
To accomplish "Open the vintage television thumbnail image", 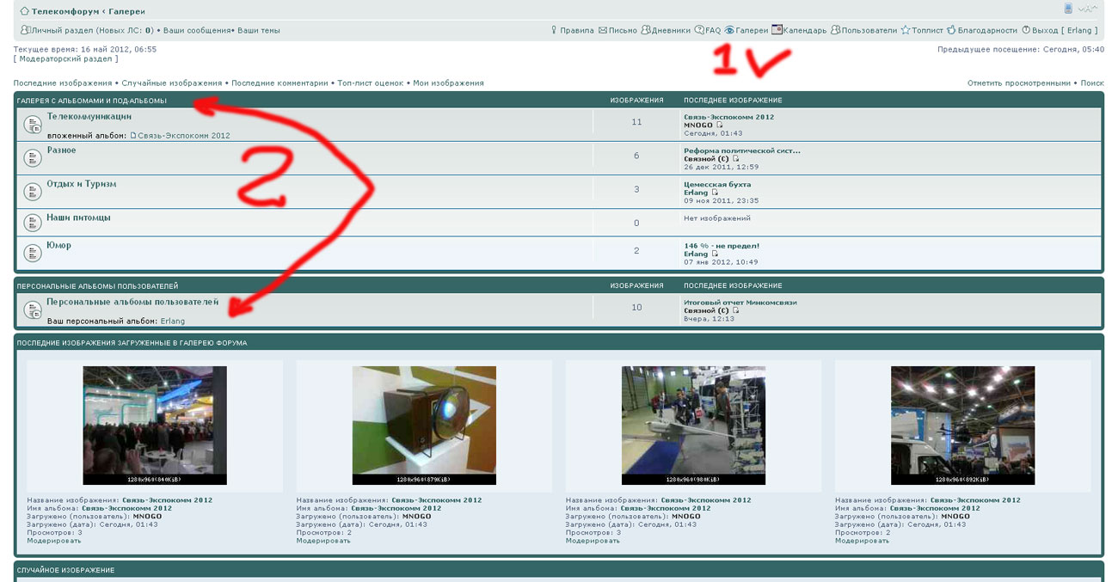I will (x=424, y=425).
